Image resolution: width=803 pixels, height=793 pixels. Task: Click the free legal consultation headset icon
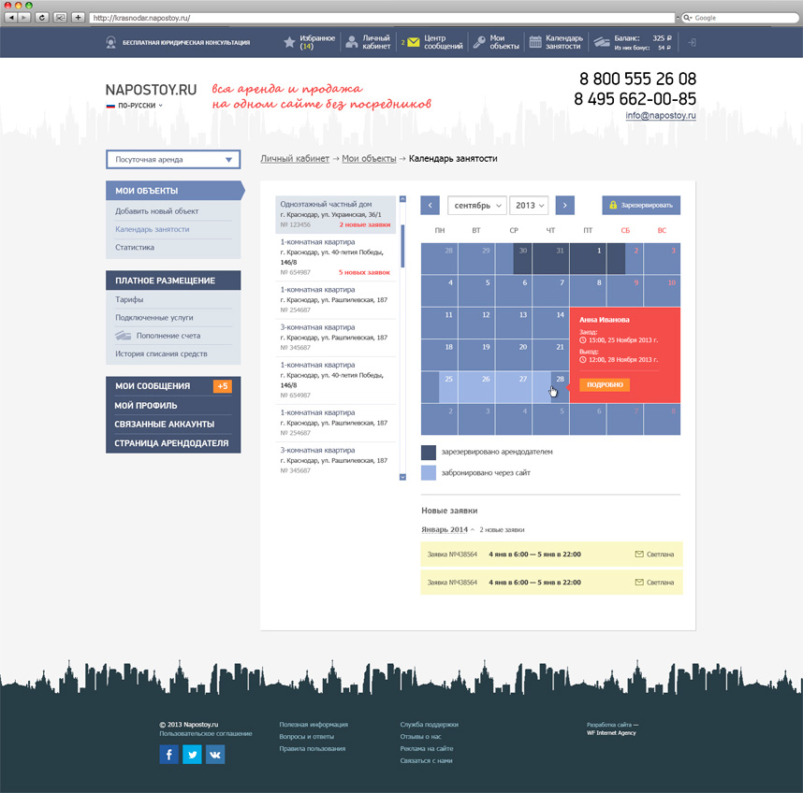point(110,42)
